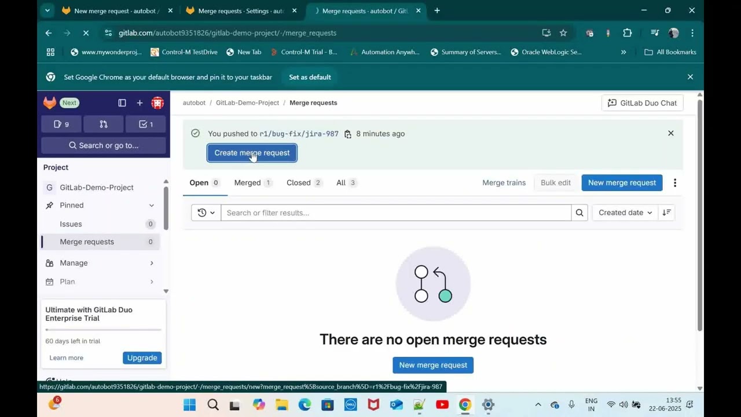
Task: Click the address bar URL
Action: pyautogui.click(x=228, y=33)
